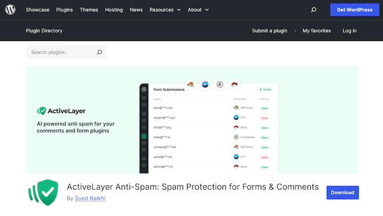Click the ActiveLayer banner image
Viewport: 383px width, 216px height.
[192, 120]
